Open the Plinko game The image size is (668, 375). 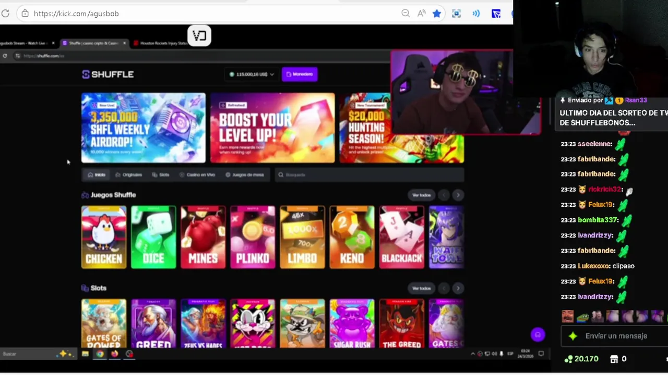[253, 238]
